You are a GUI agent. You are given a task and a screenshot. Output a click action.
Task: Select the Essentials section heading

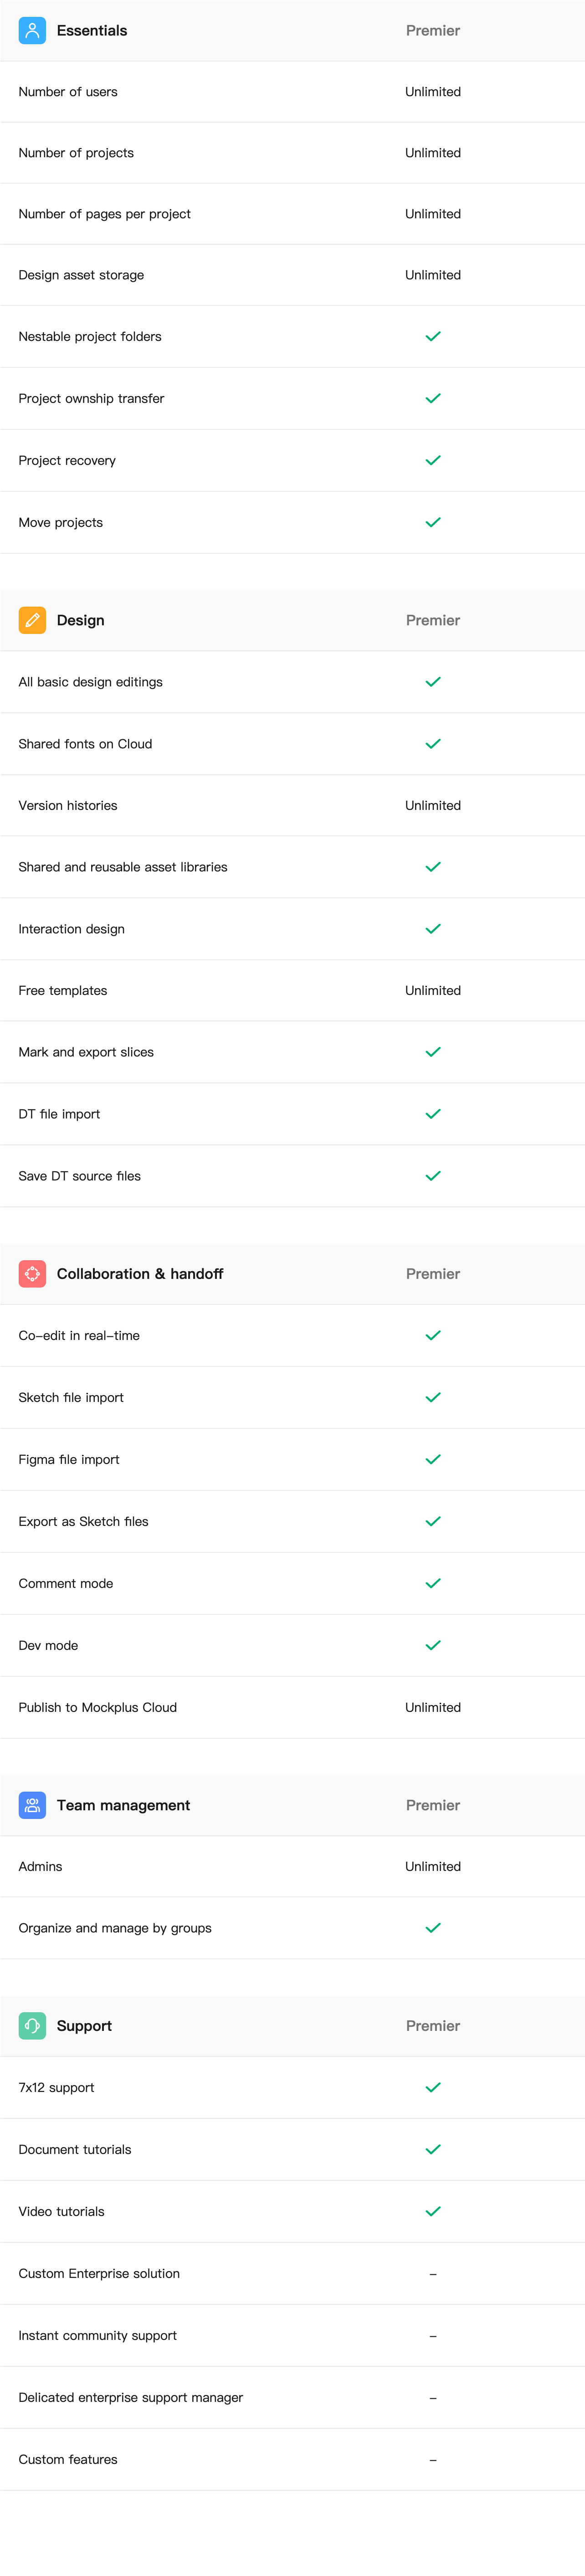tap(92, 31)
